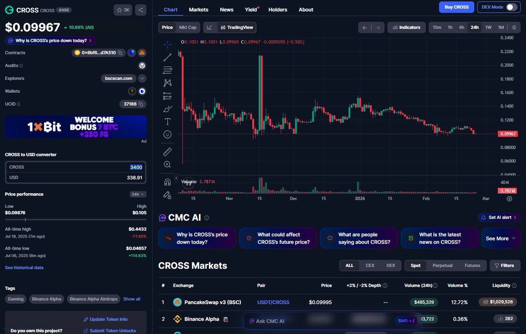The height and width of the screenshot is (334, 526).
Task: Toggle DEX Mode switch
Action: pos(511,7)
